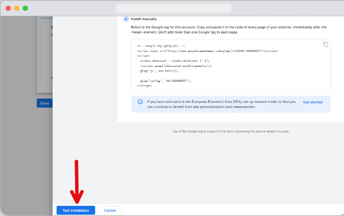Click the browser address bar

[x=174, y=8]
